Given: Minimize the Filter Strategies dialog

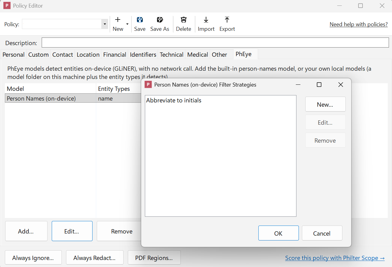Looking at the screenshot, I should [298, 84].
